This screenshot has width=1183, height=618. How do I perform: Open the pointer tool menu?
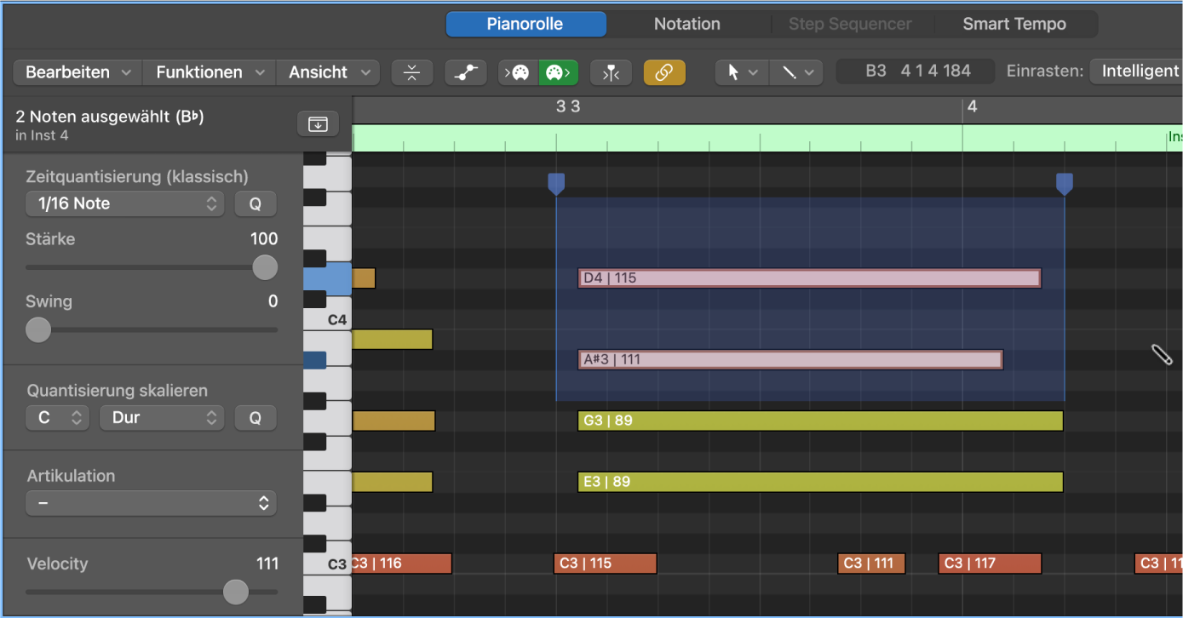click(x=741, y=73)
